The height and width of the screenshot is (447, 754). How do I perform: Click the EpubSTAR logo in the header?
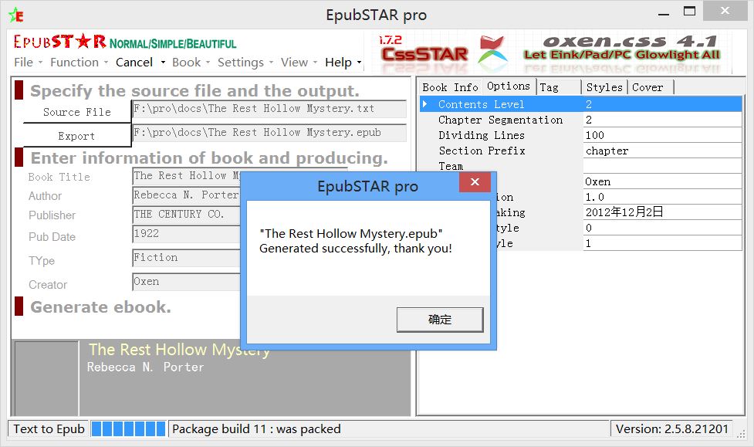59,42
